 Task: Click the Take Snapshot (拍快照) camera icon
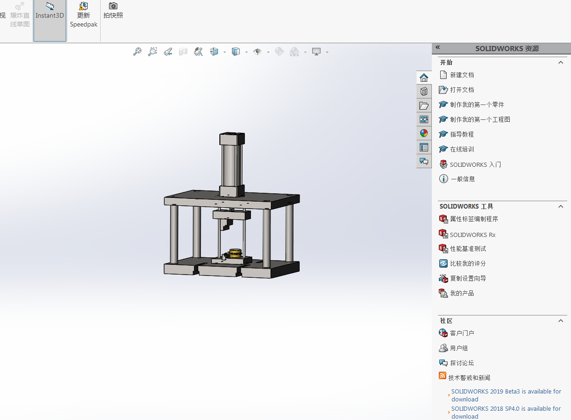[113, 7]
